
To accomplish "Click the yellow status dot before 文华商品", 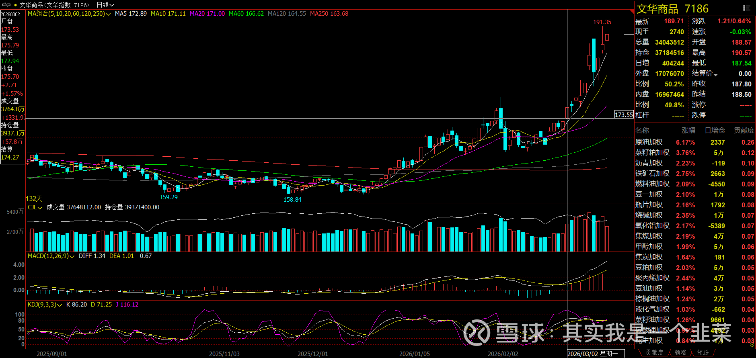I will click(x=15, y=5).
